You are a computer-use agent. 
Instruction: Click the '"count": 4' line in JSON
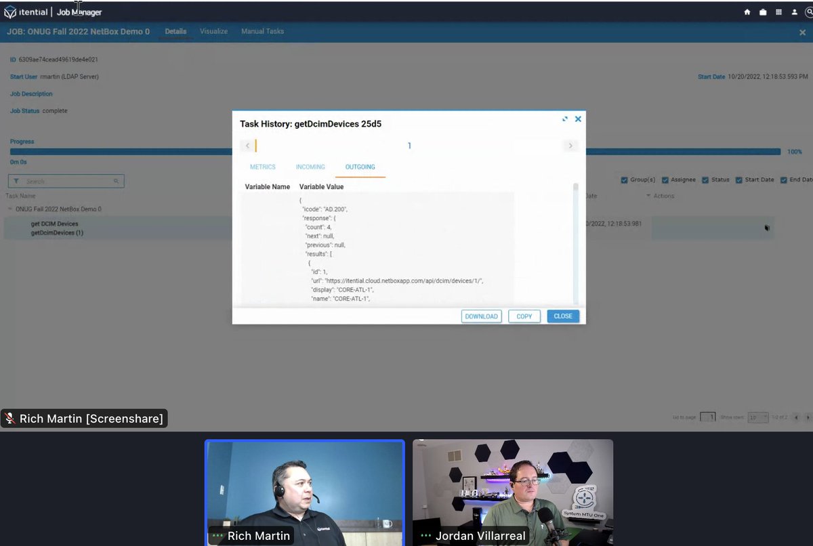(318, 227)
